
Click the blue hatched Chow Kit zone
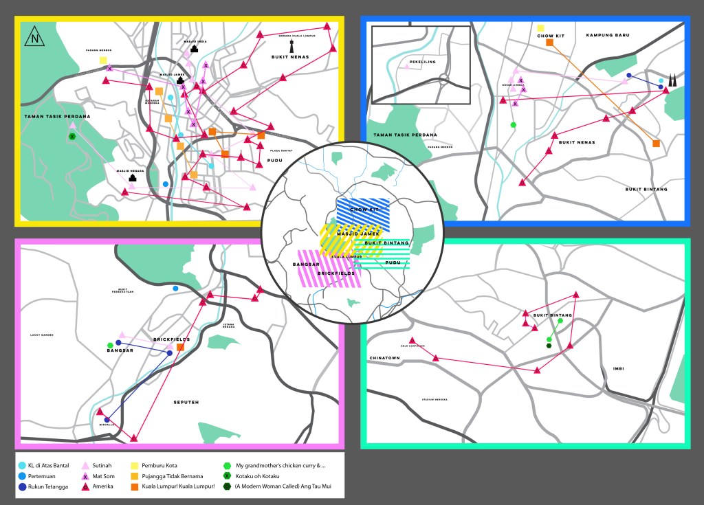[364, 214]
